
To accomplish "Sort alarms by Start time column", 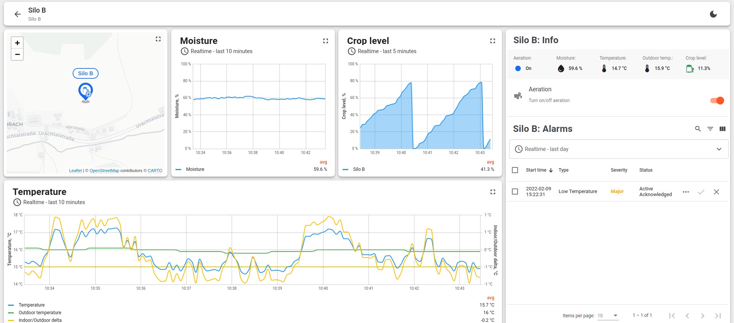I will click(x=536, y=170).
